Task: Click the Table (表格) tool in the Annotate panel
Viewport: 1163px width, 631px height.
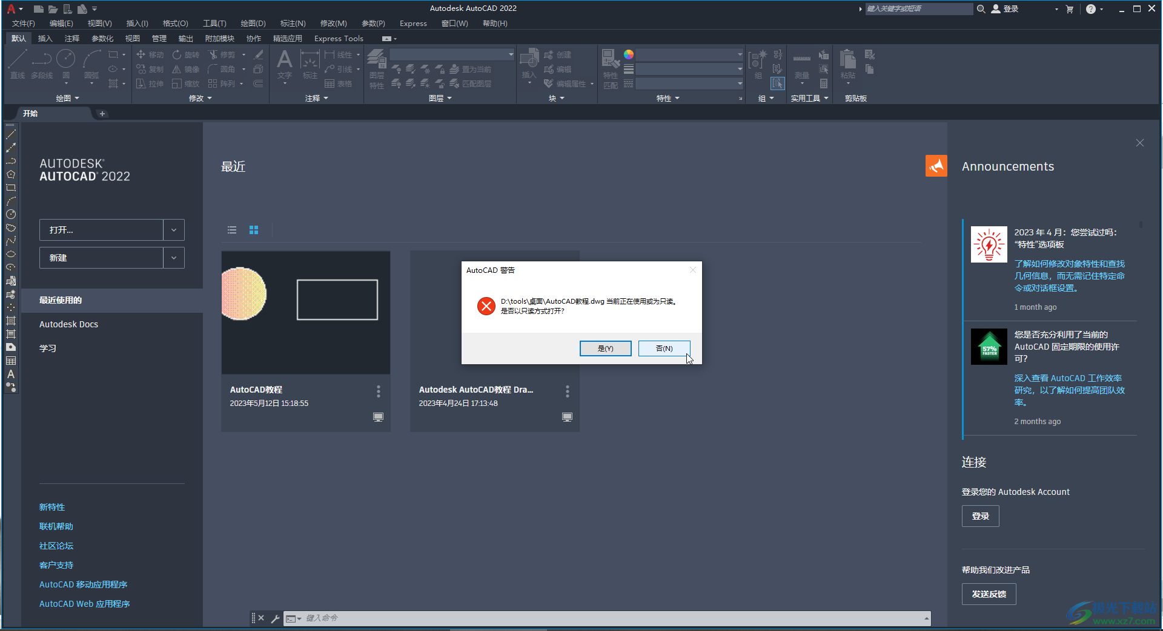Action: [x=338, y=83]
